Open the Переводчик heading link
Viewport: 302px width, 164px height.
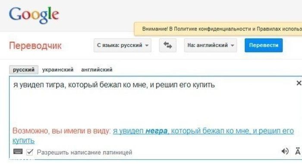click(x=35, y=46)
